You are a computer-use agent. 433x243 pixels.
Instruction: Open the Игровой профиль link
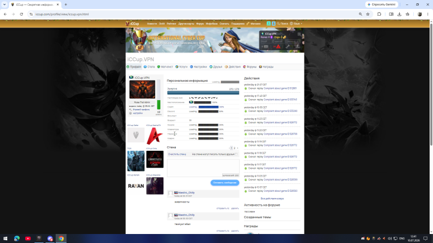[141, 110]
